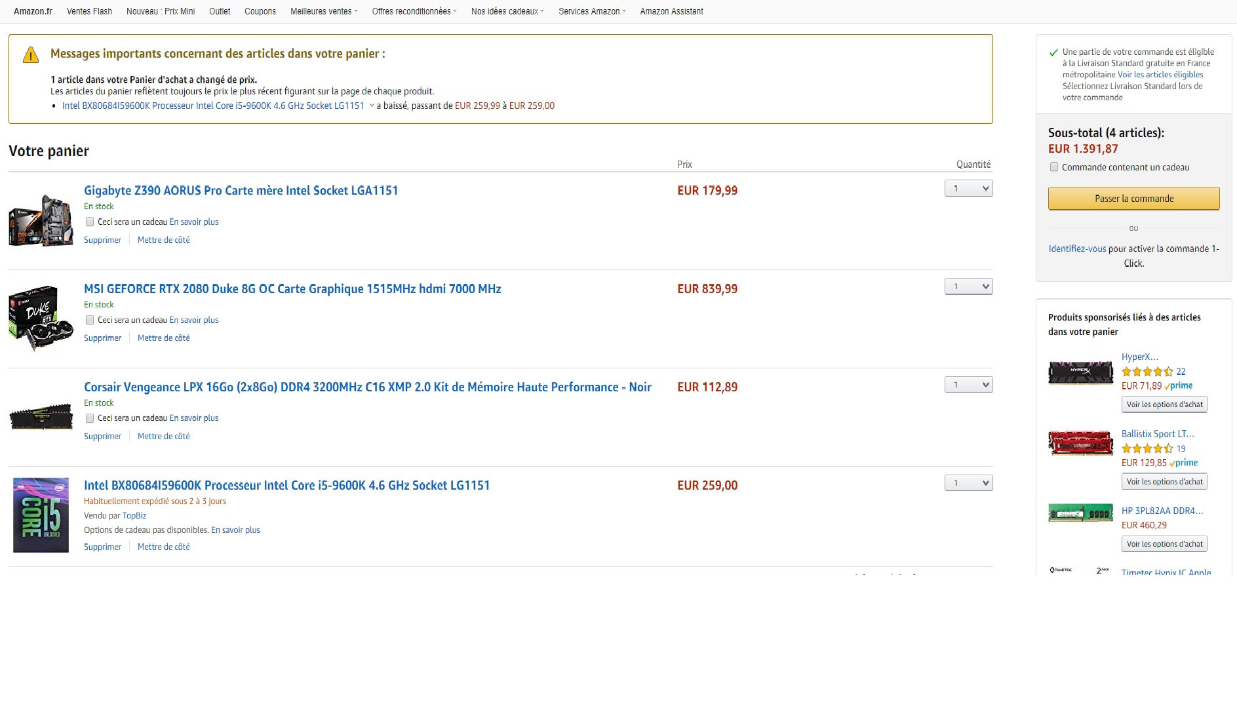This screenshot has height=704, width=1237.
Task: Open the Intel Core i5 box image
Action: tap(41, 515)
